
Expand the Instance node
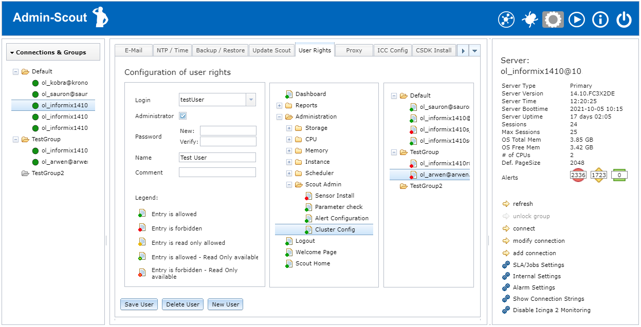point(289,162)
